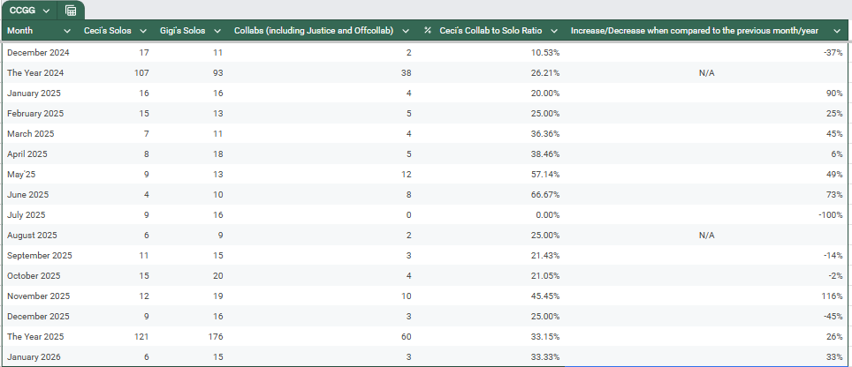The height and width of the screenshot is (367, 852).
Task: Click the percent type icon in the ratio header
Action: point(428,31)
